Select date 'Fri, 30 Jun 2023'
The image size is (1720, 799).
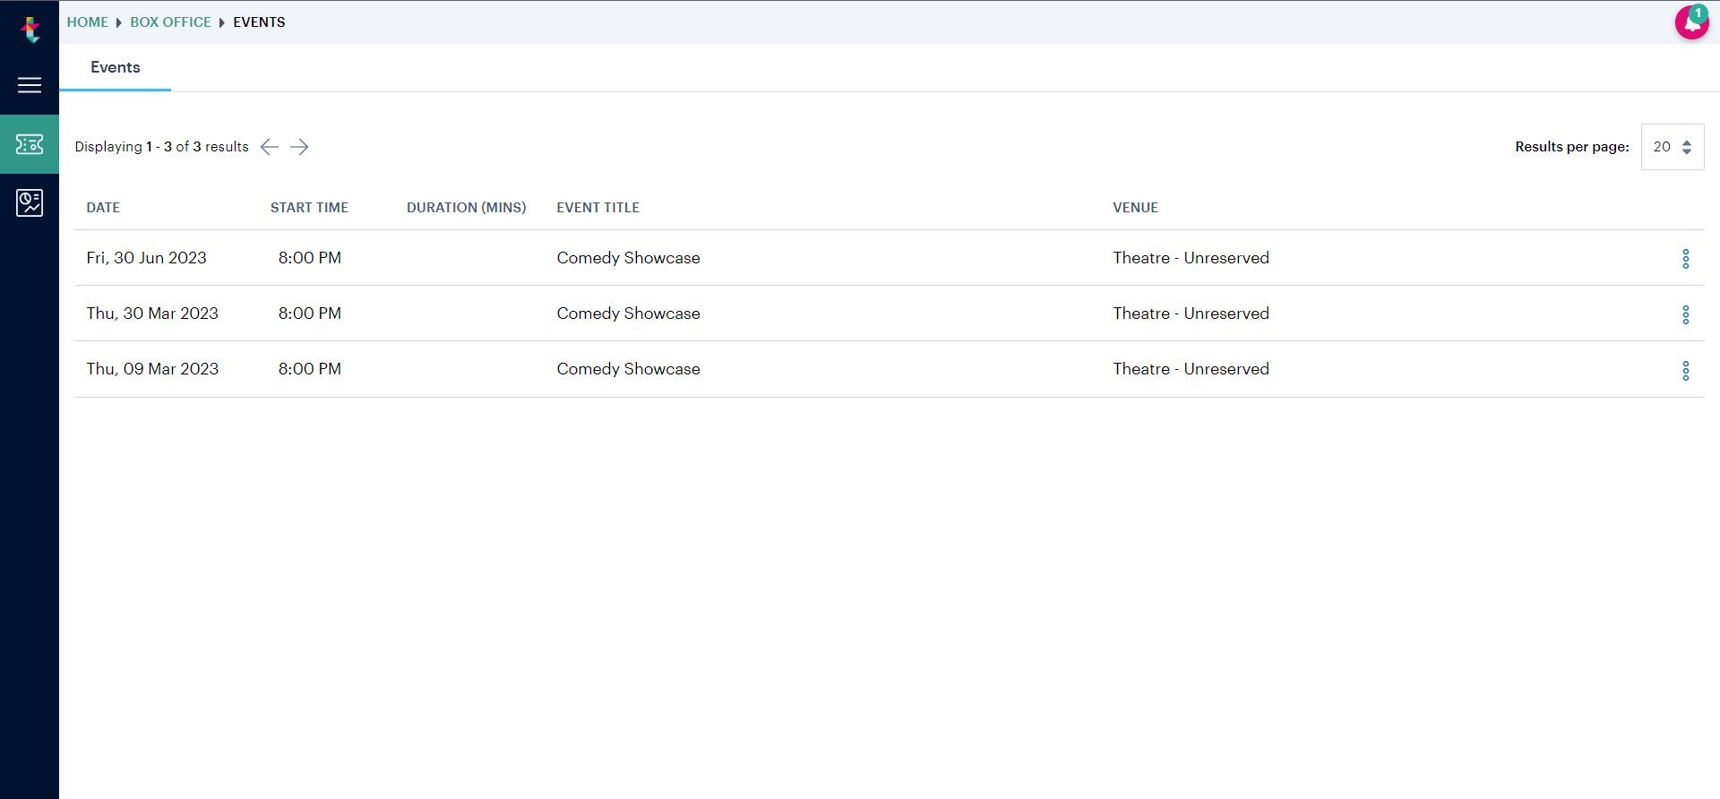pos(146,258)
